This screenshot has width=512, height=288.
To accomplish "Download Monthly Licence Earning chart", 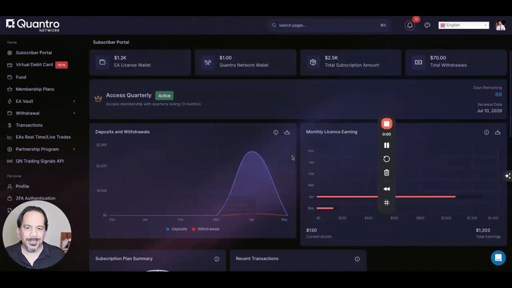I will [x=497, y=132].
